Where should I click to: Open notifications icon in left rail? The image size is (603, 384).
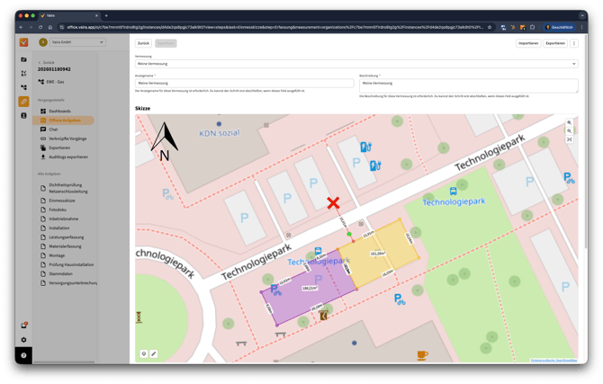coord(24,326)
